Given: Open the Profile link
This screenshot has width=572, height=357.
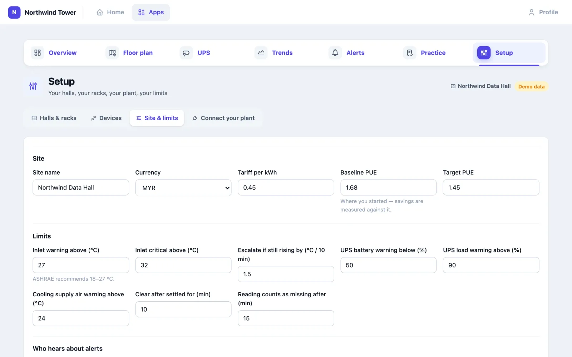Looking at the screenshot, I should (543, 12).
